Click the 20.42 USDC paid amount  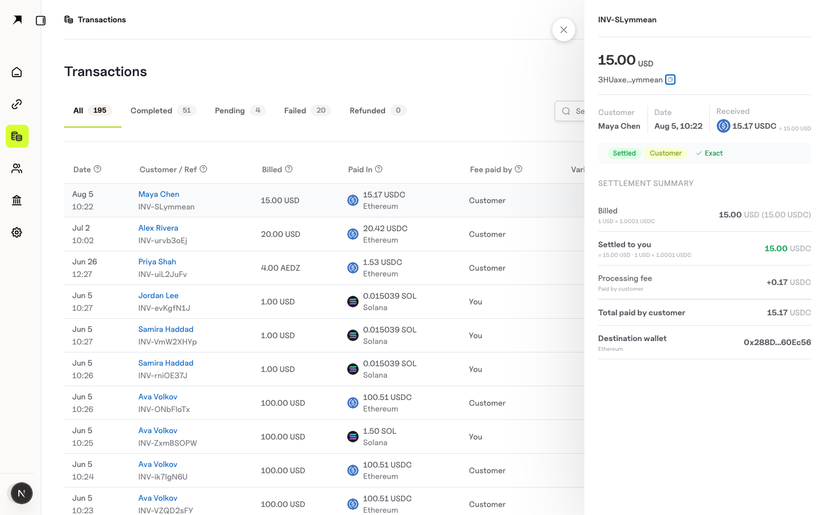(x=385, y=228)
